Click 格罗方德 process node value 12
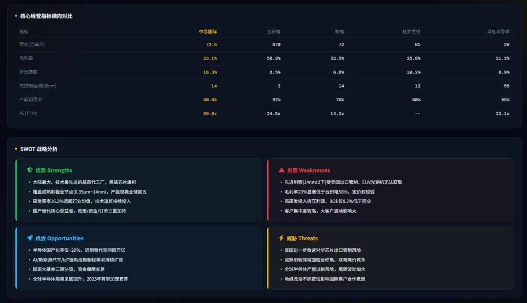 (x=417, y=86)
